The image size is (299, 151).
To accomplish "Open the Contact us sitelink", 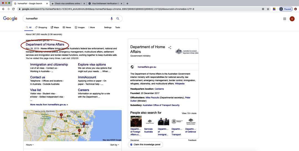I will pyautogui.click(x=38, y=77).
